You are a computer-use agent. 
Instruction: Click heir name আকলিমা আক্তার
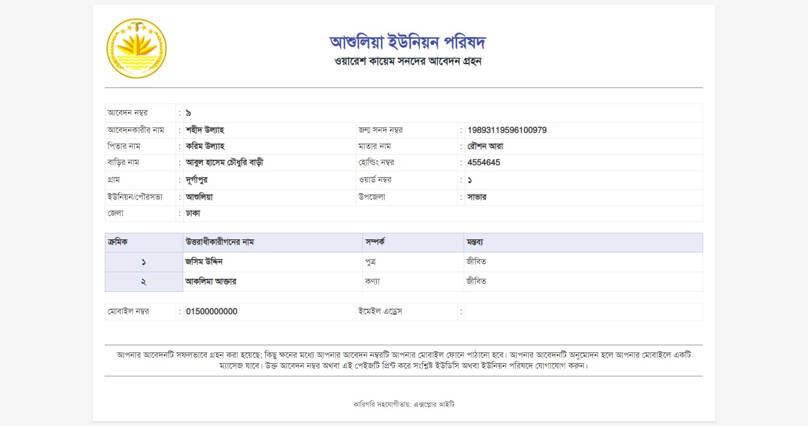pyautogui.click(x=211, y=281)
